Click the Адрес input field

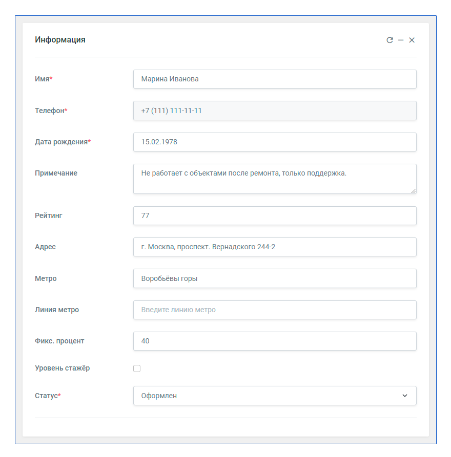point(275,247)
